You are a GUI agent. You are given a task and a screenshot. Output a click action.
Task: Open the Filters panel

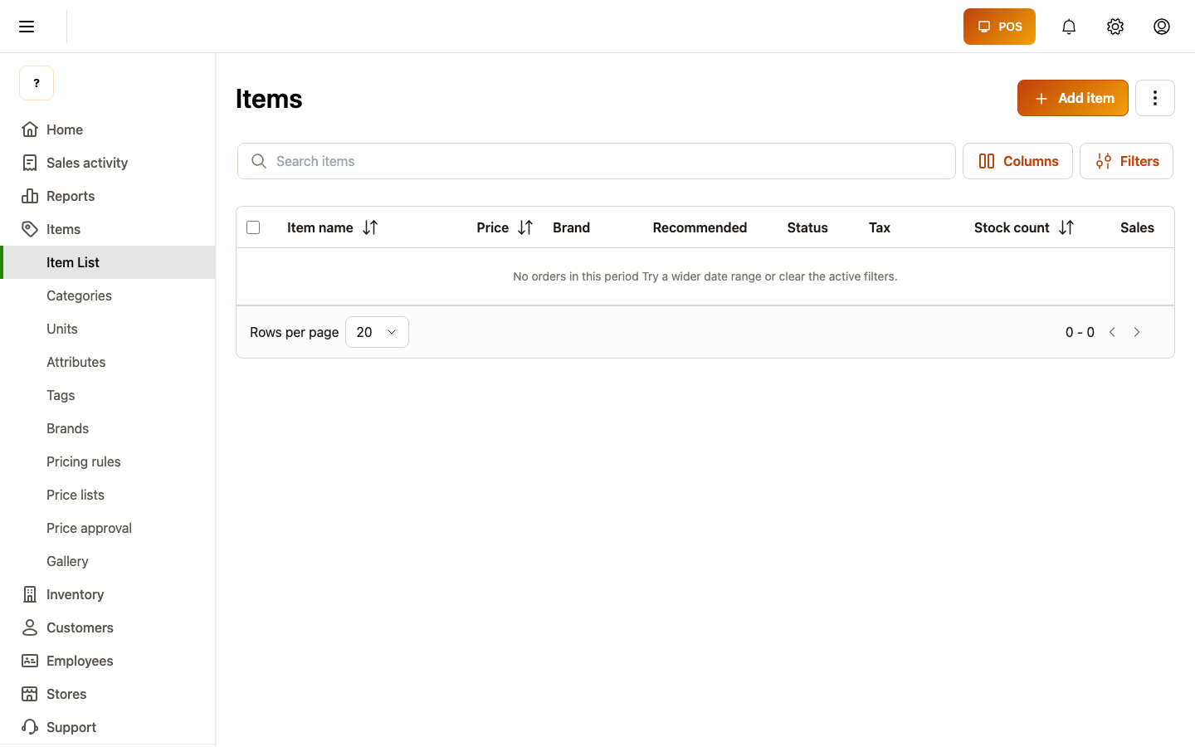click(1126, 161)
